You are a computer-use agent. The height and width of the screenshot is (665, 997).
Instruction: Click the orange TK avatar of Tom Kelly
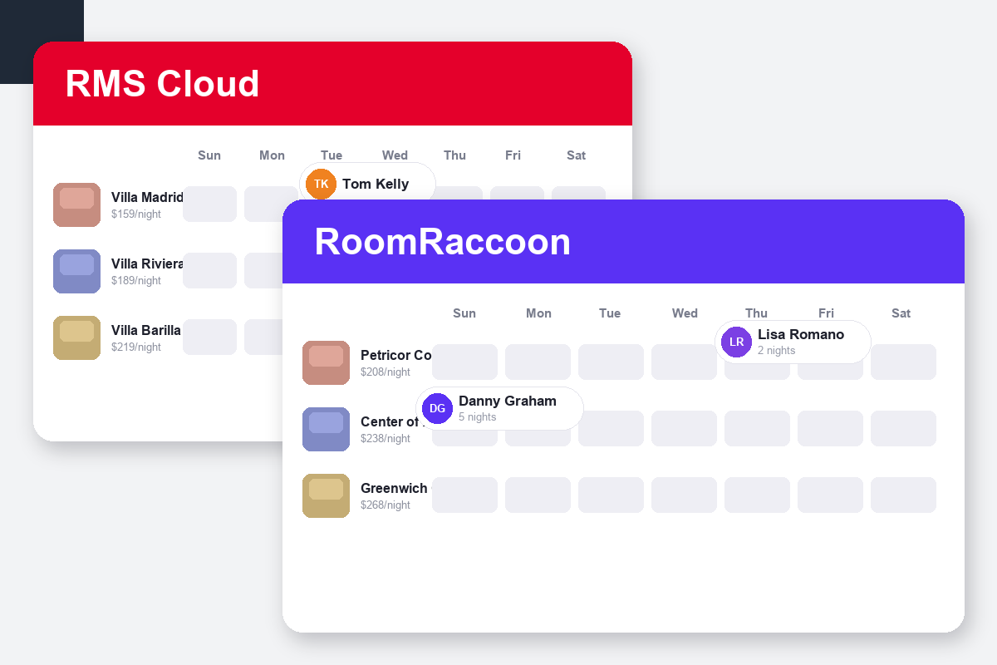[321, 184]
